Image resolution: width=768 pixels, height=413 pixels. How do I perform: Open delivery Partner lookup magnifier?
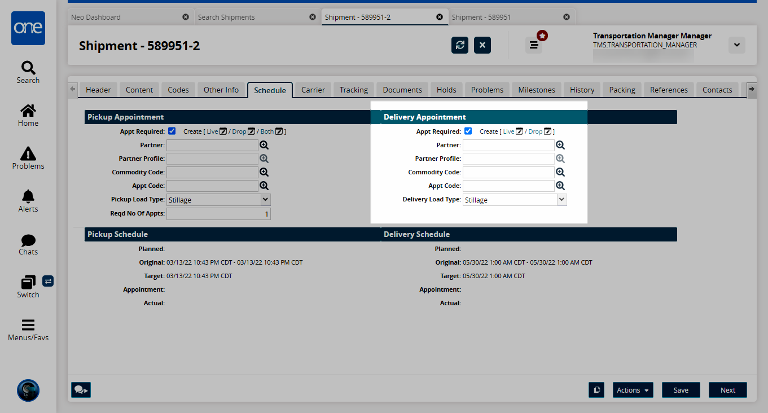(x=560, y=145)
